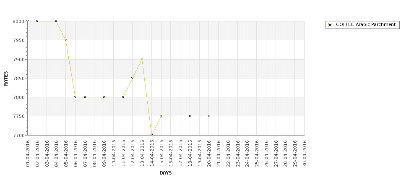409x180 pixels.
Task: Click the 03-04-2016 date label
Action: [x=47, y=154]
